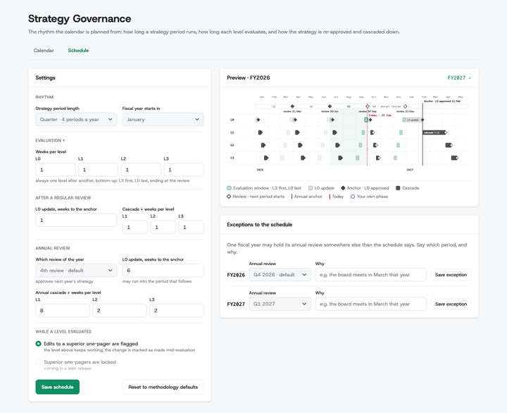Click the Anchor · L0 approved 11 Feb label
Image resolution: width=507 pixels, height=413 pixels.
tap(442, 101)
